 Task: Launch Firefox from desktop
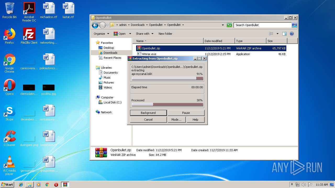9,36
